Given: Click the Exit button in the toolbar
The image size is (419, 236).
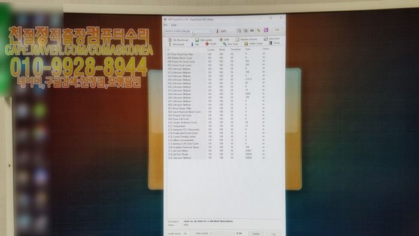Looking at the screenshot, I should pos(277,30).
